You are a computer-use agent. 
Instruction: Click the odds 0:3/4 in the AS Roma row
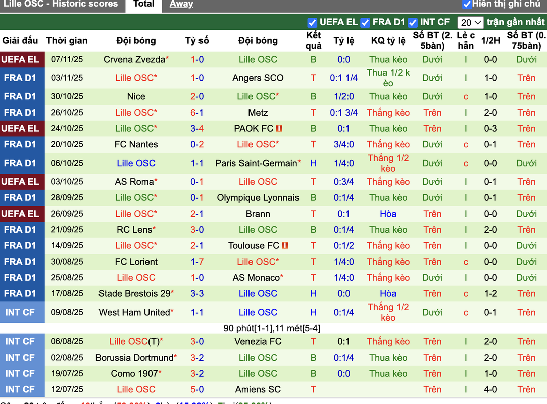coord(343,182)
